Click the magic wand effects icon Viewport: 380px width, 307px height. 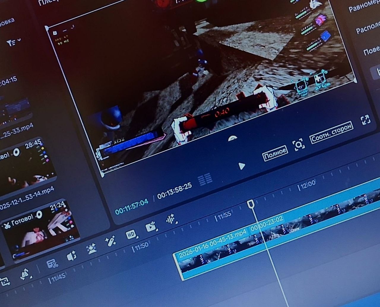pyautogui.click(x=111, y=242)
